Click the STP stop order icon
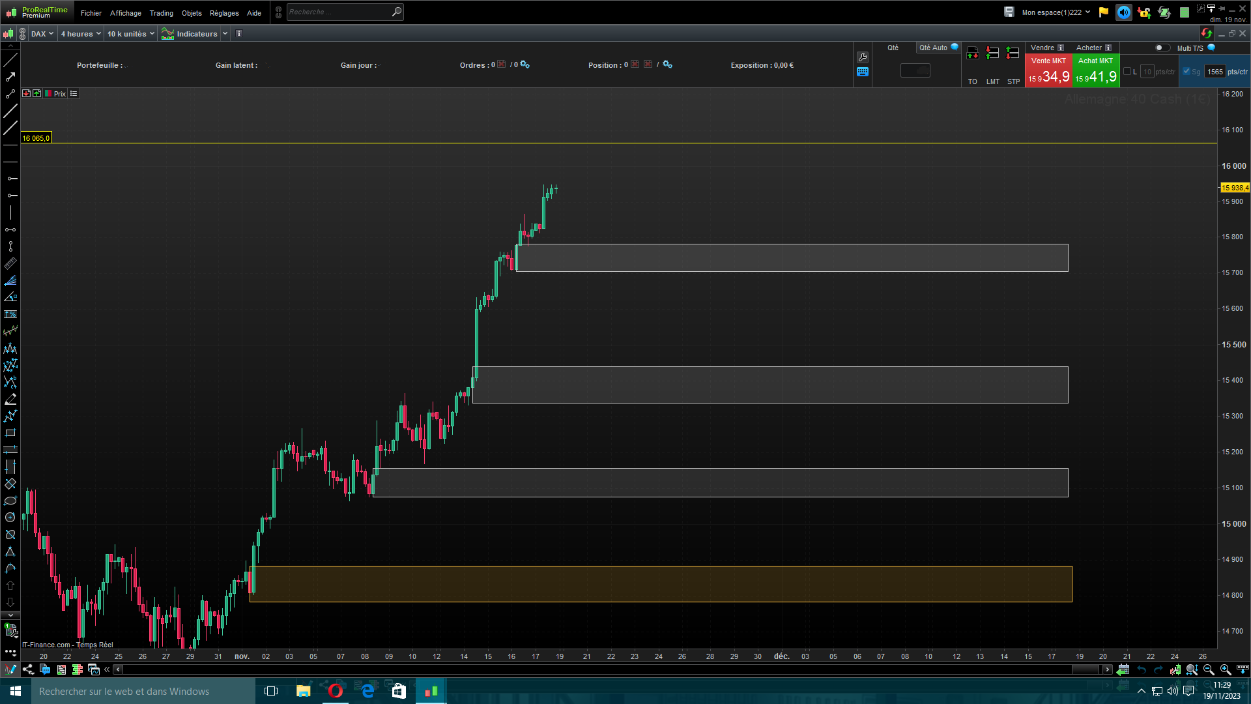 click(1013, 53)
